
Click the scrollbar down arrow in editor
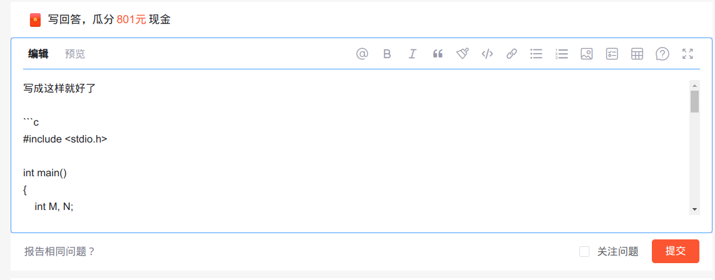pos(694,209)
